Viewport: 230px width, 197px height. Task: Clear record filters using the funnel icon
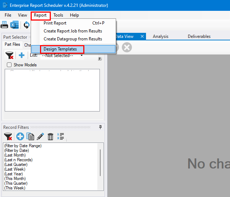(8, 136)
